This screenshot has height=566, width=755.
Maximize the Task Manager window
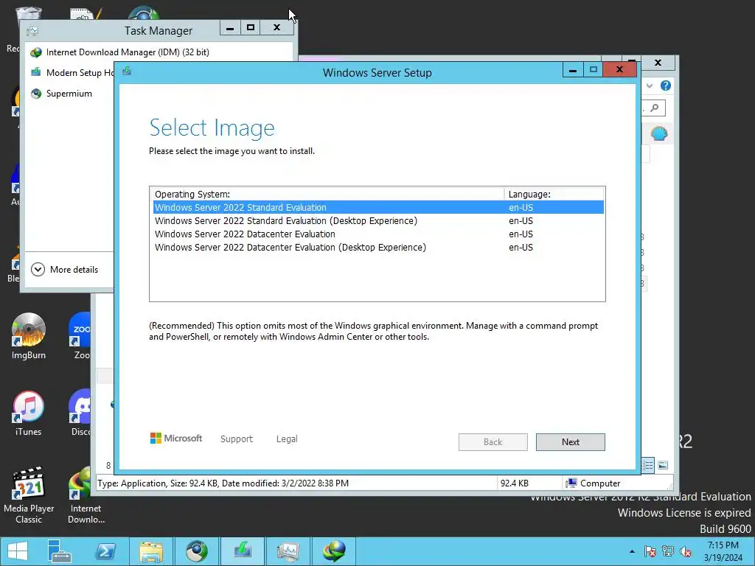[251, 27]
